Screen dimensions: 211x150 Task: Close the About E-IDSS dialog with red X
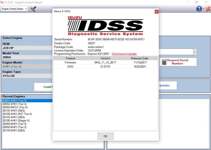pyautogui.click(x=157, y=12)
